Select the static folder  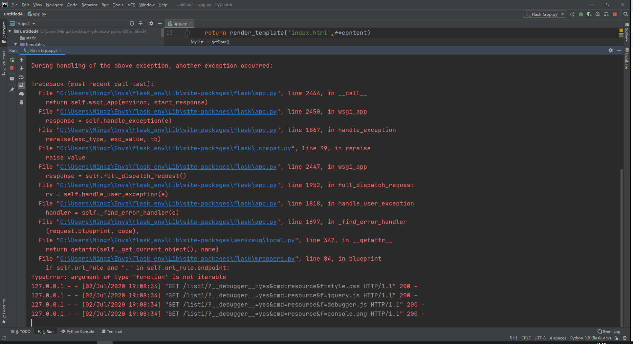tap(28, 38)
